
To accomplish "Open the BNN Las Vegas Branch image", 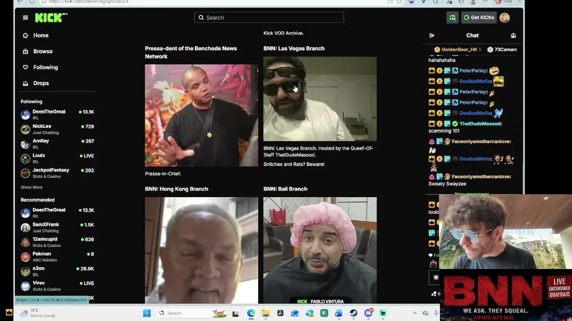I will (320, 99).
